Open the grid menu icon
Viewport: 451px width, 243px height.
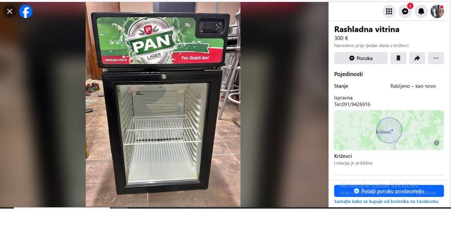point(389,11)
